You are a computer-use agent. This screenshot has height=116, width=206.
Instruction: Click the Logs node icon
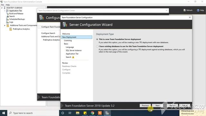click(x=7, y=22)
